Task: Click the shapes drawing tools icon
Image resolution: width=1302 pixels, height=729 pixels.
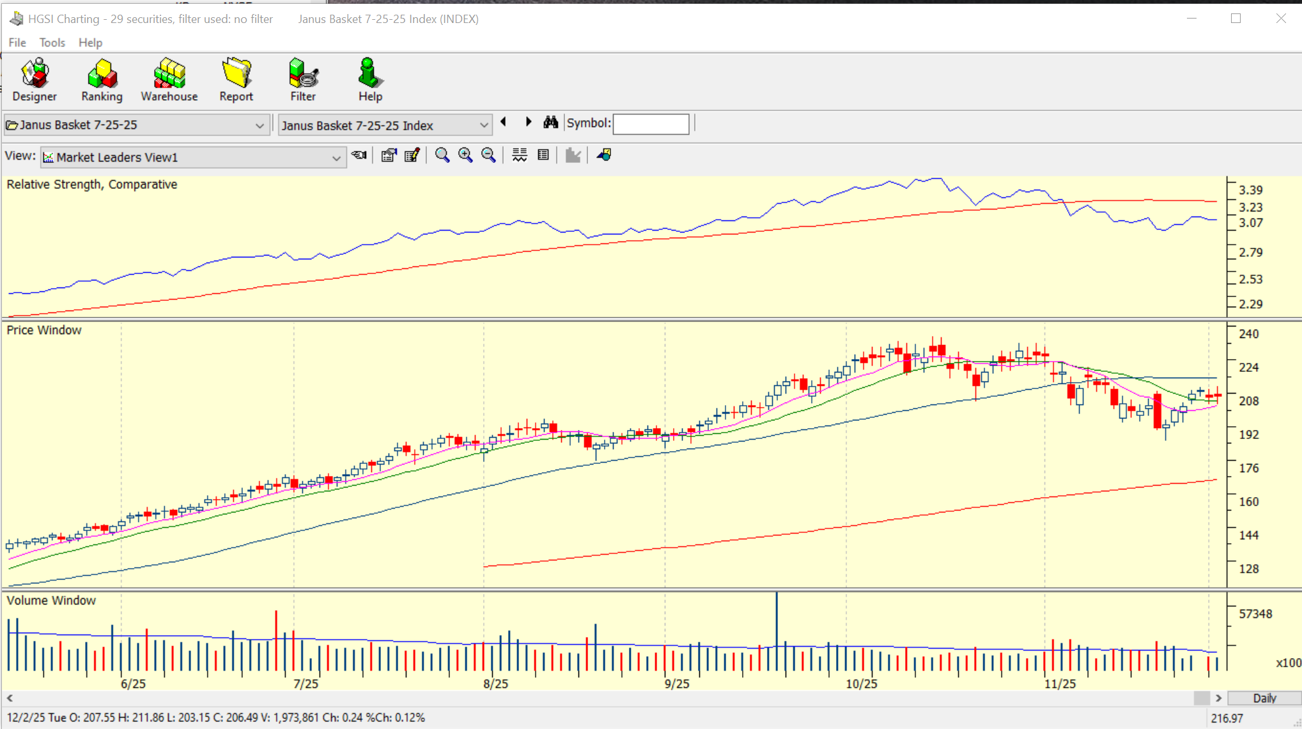Action: 604,155
